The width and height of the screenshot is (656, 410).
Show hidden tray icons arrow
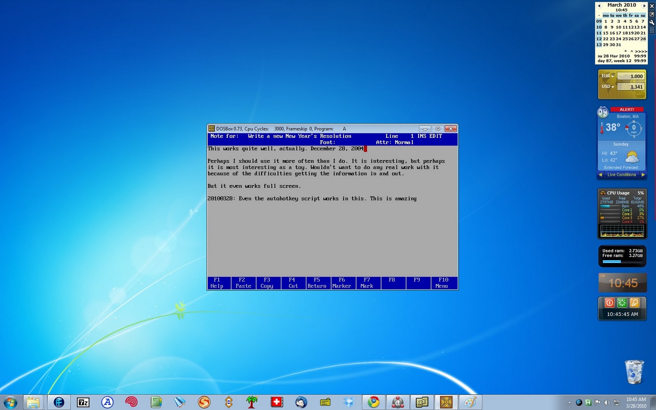569,403
